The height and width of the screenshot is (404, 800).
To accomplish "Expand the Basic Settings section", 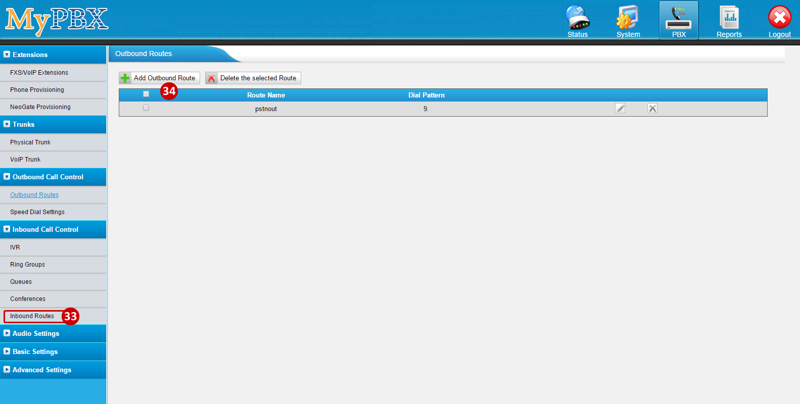I will (35, 351).
